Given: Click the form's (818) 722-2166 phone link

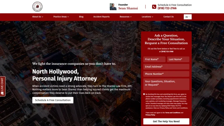Looking at the screenshot, I should point(167,52).
